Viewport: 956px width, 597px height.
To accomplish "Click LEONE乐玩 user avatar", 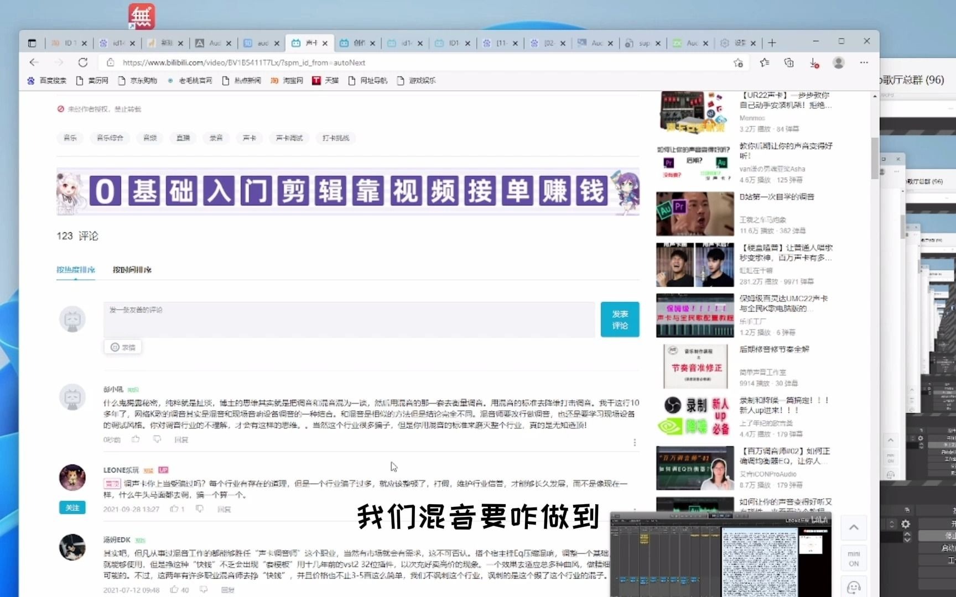I will pyautogui.click(x=72, y=478).
